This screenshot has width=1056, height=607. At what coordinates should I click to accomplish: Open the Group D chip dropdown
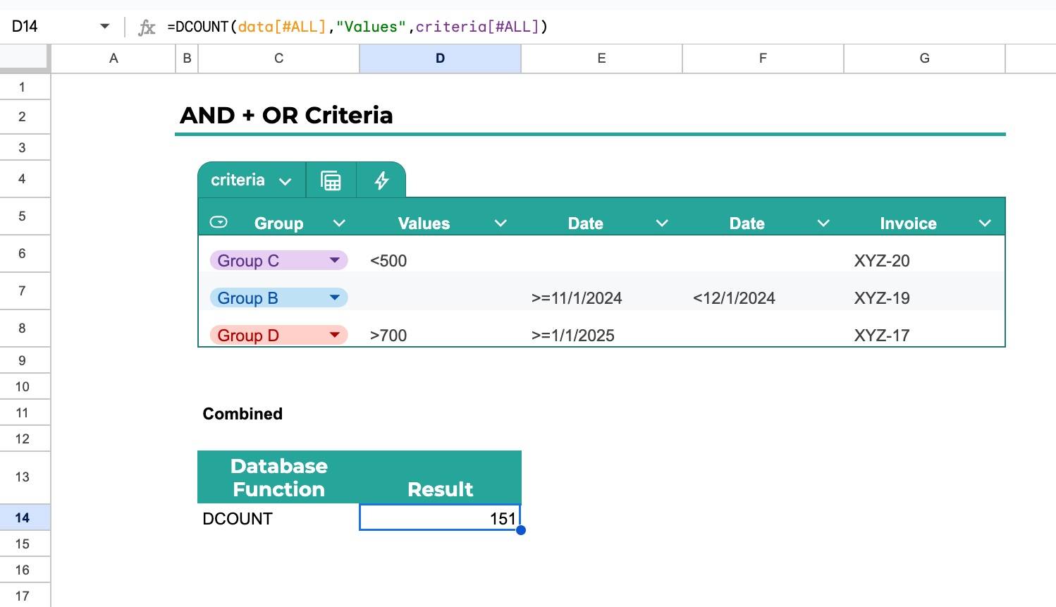(335, 336)
